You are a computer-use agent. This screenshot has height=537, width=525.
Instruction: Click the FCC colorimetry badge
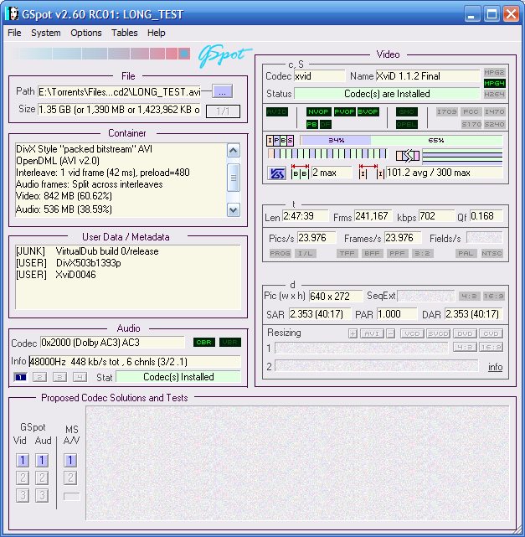tap(471, 112)
